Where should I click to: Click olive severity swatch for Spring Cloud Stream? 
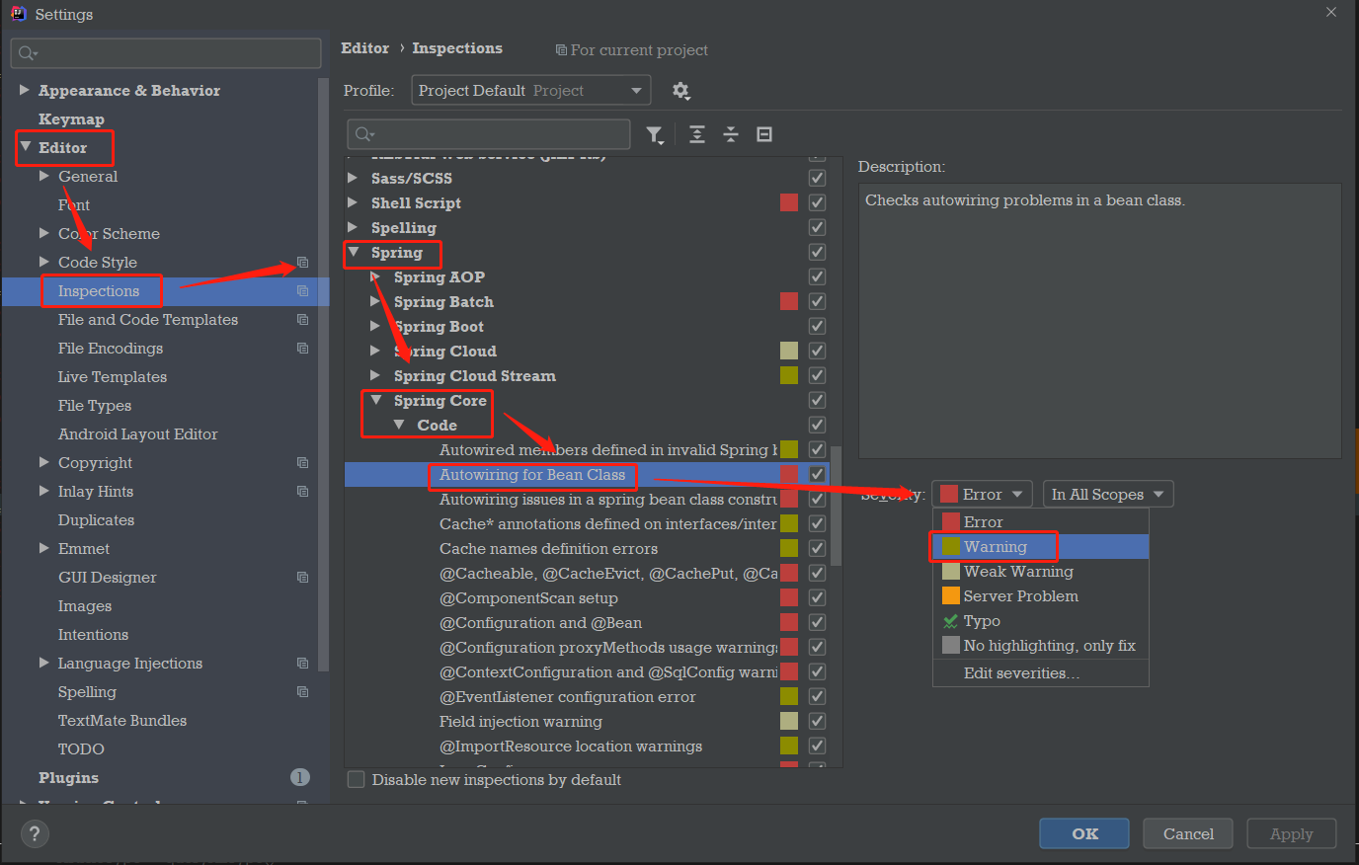(789, 375)
